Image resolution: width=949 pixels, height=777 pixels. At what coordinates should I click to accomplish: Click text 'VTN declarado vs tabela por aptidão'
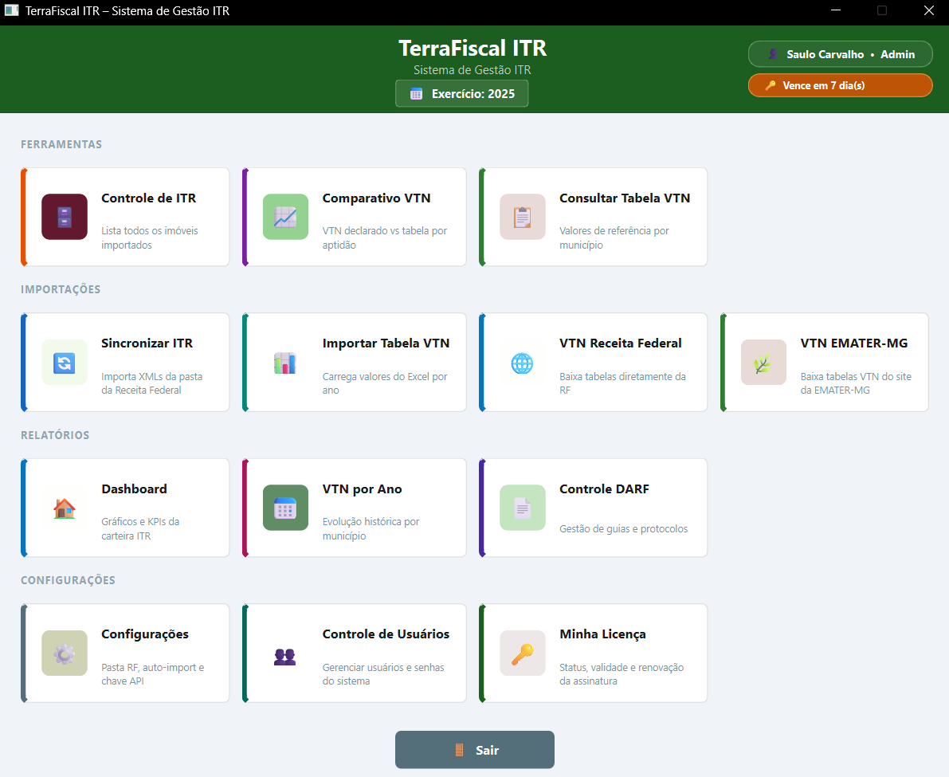tap(384, 237)
